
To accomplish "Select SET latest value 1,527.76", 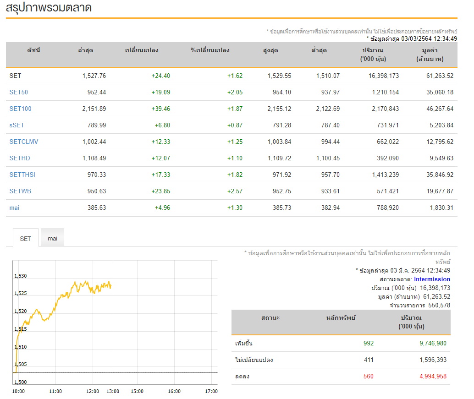I will click(94, 76).
